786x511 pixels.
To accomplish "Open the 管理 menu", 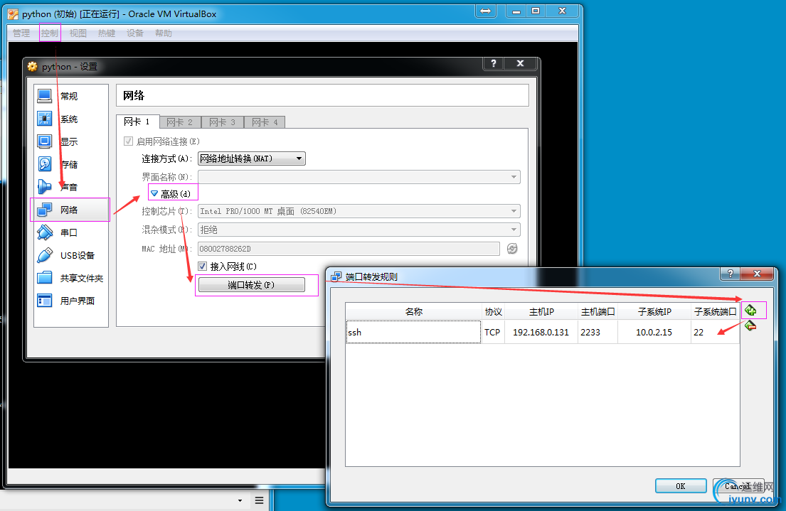I will (21, 33).
